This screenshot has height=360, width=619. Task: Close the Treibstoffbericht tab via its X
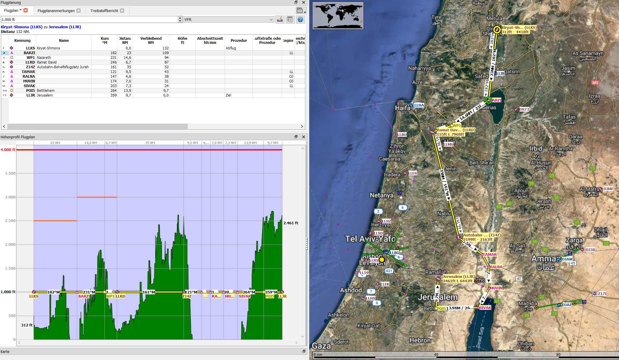pos(122,11)
